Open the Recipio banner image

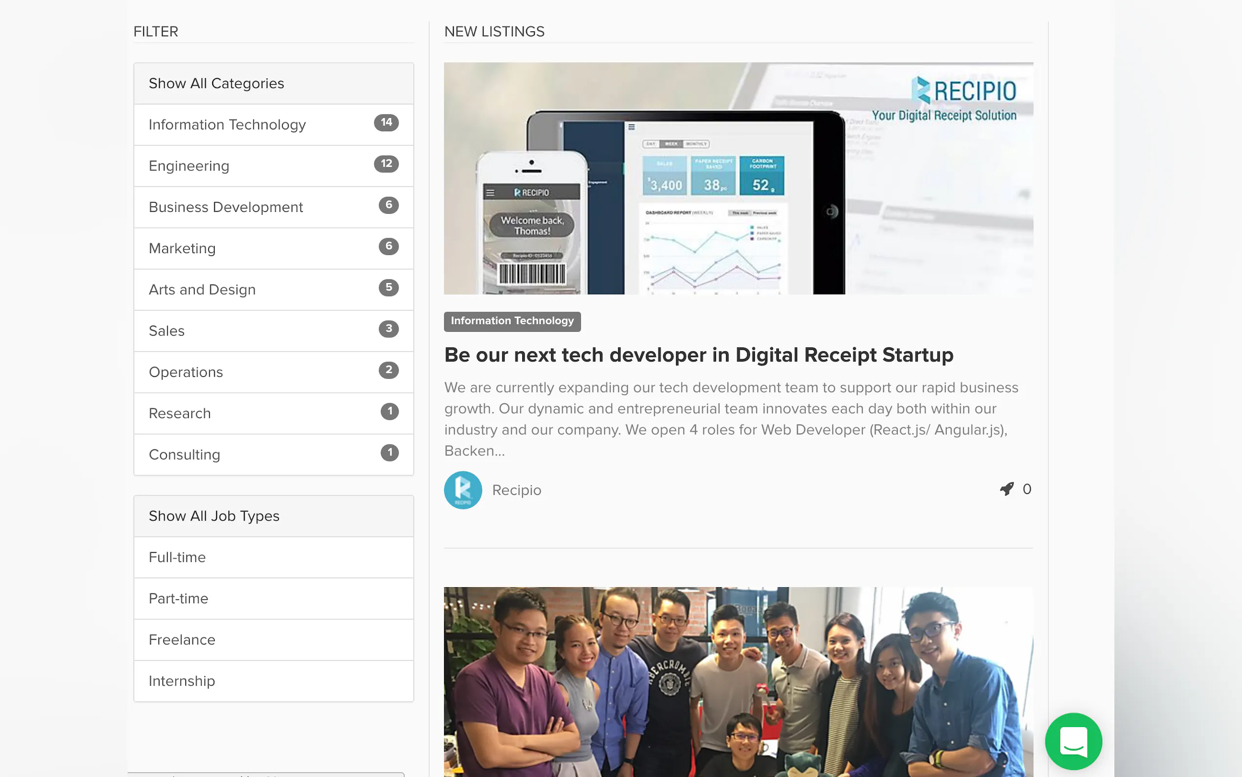(738, 178)
